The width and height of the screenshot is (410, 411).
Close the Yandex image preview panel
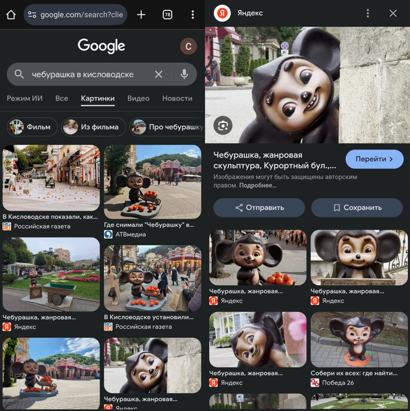(x=393, y=13)
